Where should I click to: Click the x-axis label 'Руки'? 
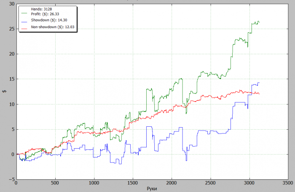(x=152, y=189)
